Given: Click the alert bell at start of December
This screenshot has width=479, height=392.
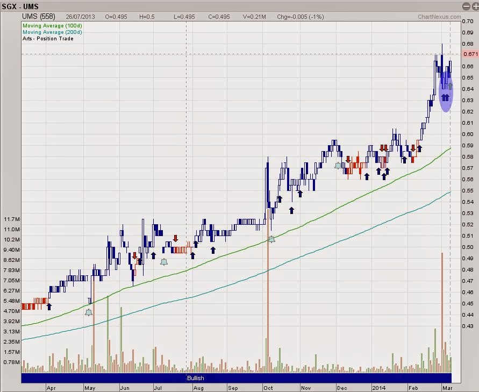Looking at the screenshot, I should click(338, 166).
